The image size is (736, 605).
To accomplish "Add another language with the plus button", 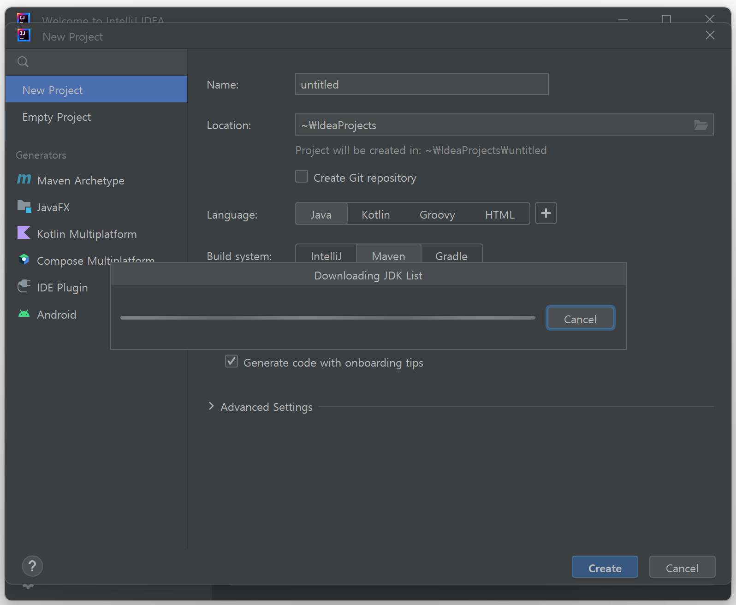I will 546,214.
